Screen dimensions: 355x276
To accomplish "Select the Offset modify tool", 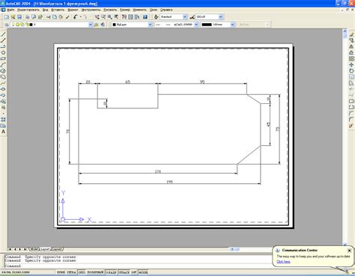I will [351, 52].
